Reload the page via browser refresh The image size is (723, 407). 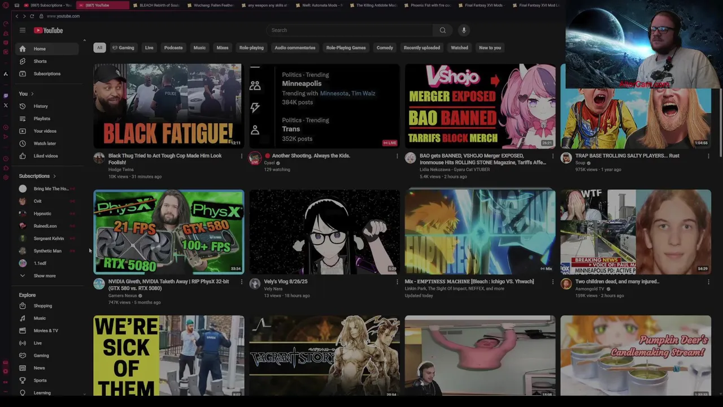pyautogui.click(x=32, y=16)
